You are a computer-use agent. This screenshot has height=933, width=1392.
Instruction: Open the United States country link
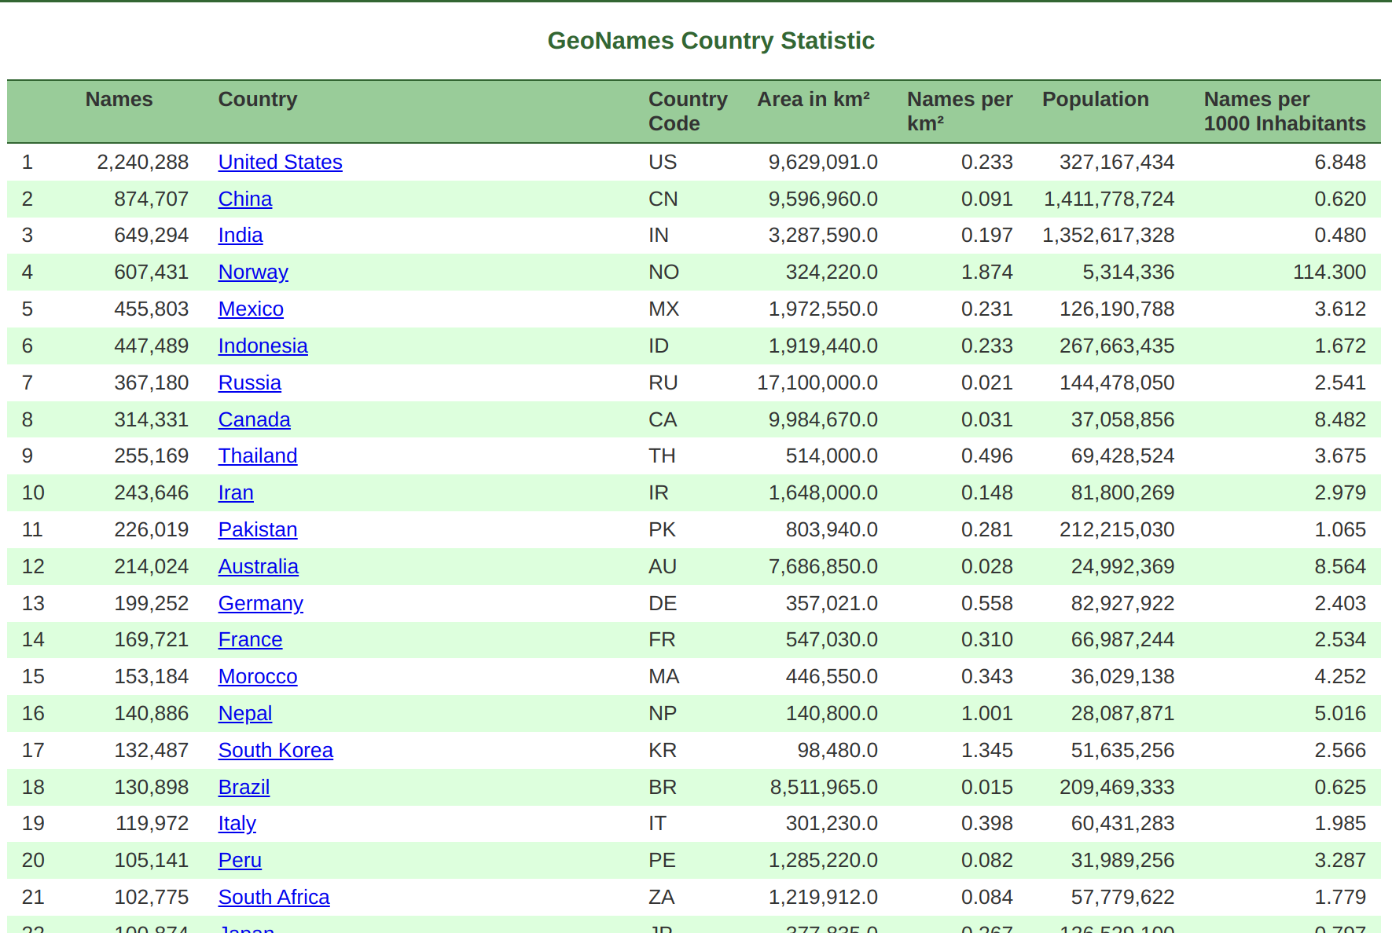pos(280,162)
